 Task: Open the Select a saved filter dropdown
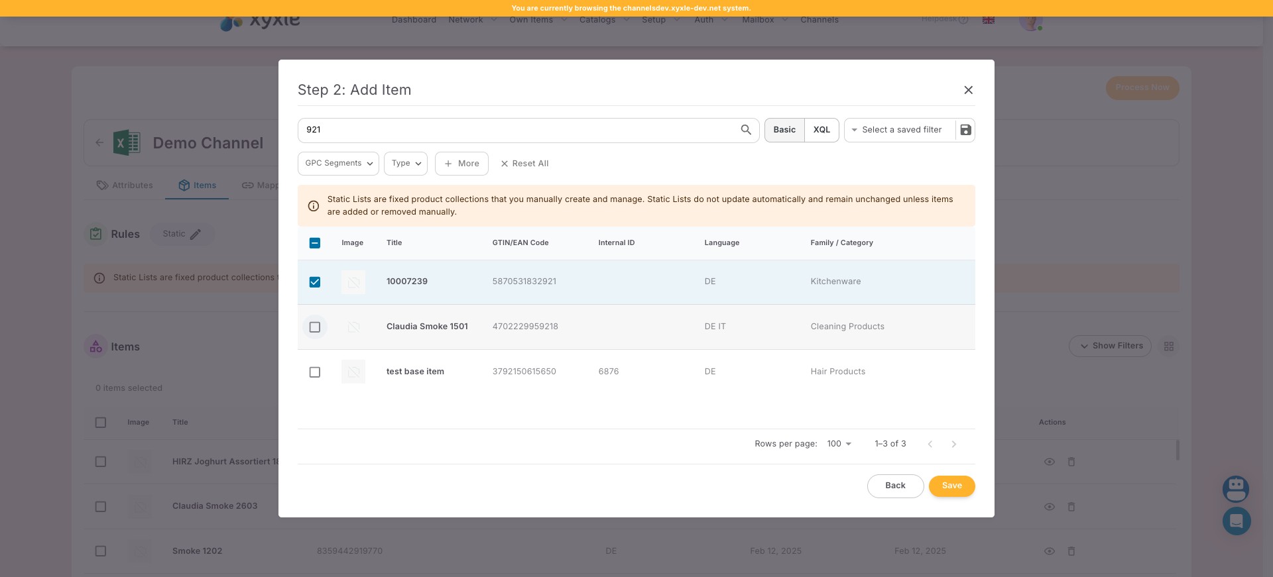[900, 130]
